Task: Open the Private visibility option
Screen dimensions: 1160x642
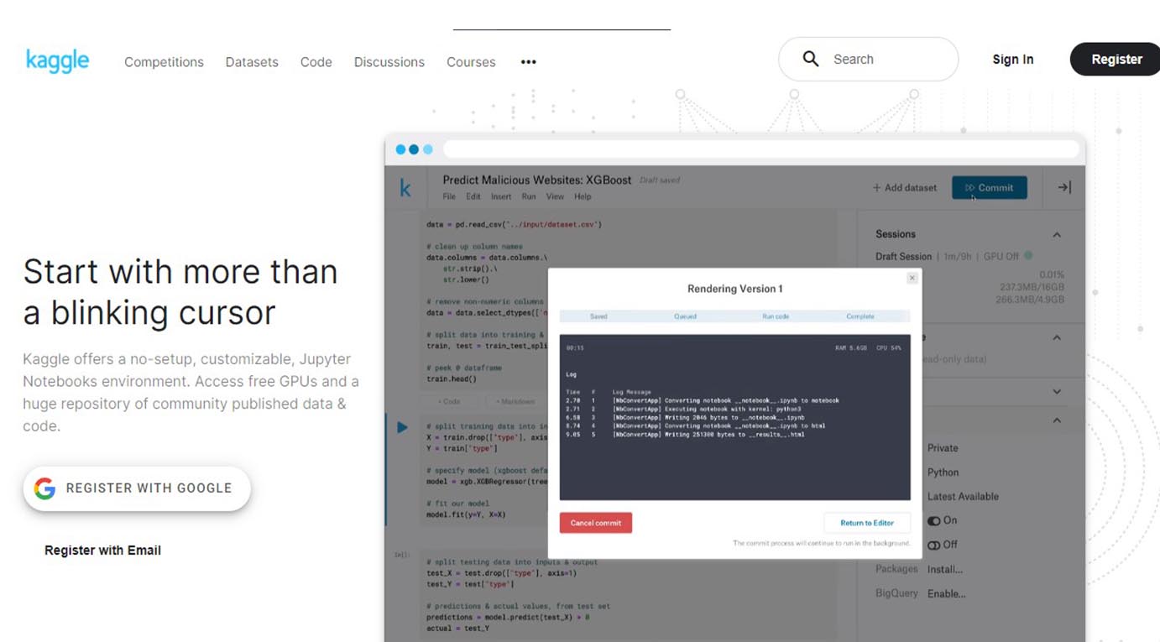Action: point(943,448)
